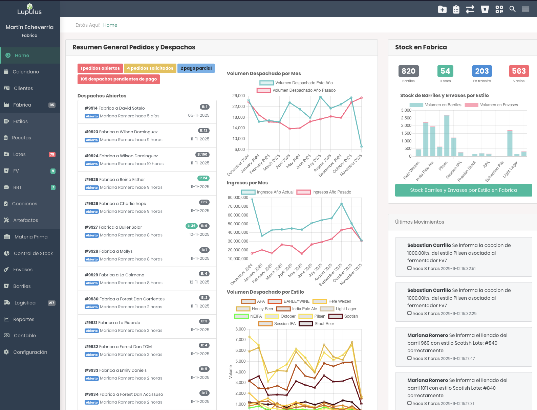Click the B:150 badge on despacho #9924
537x410 pixels.
202,155
